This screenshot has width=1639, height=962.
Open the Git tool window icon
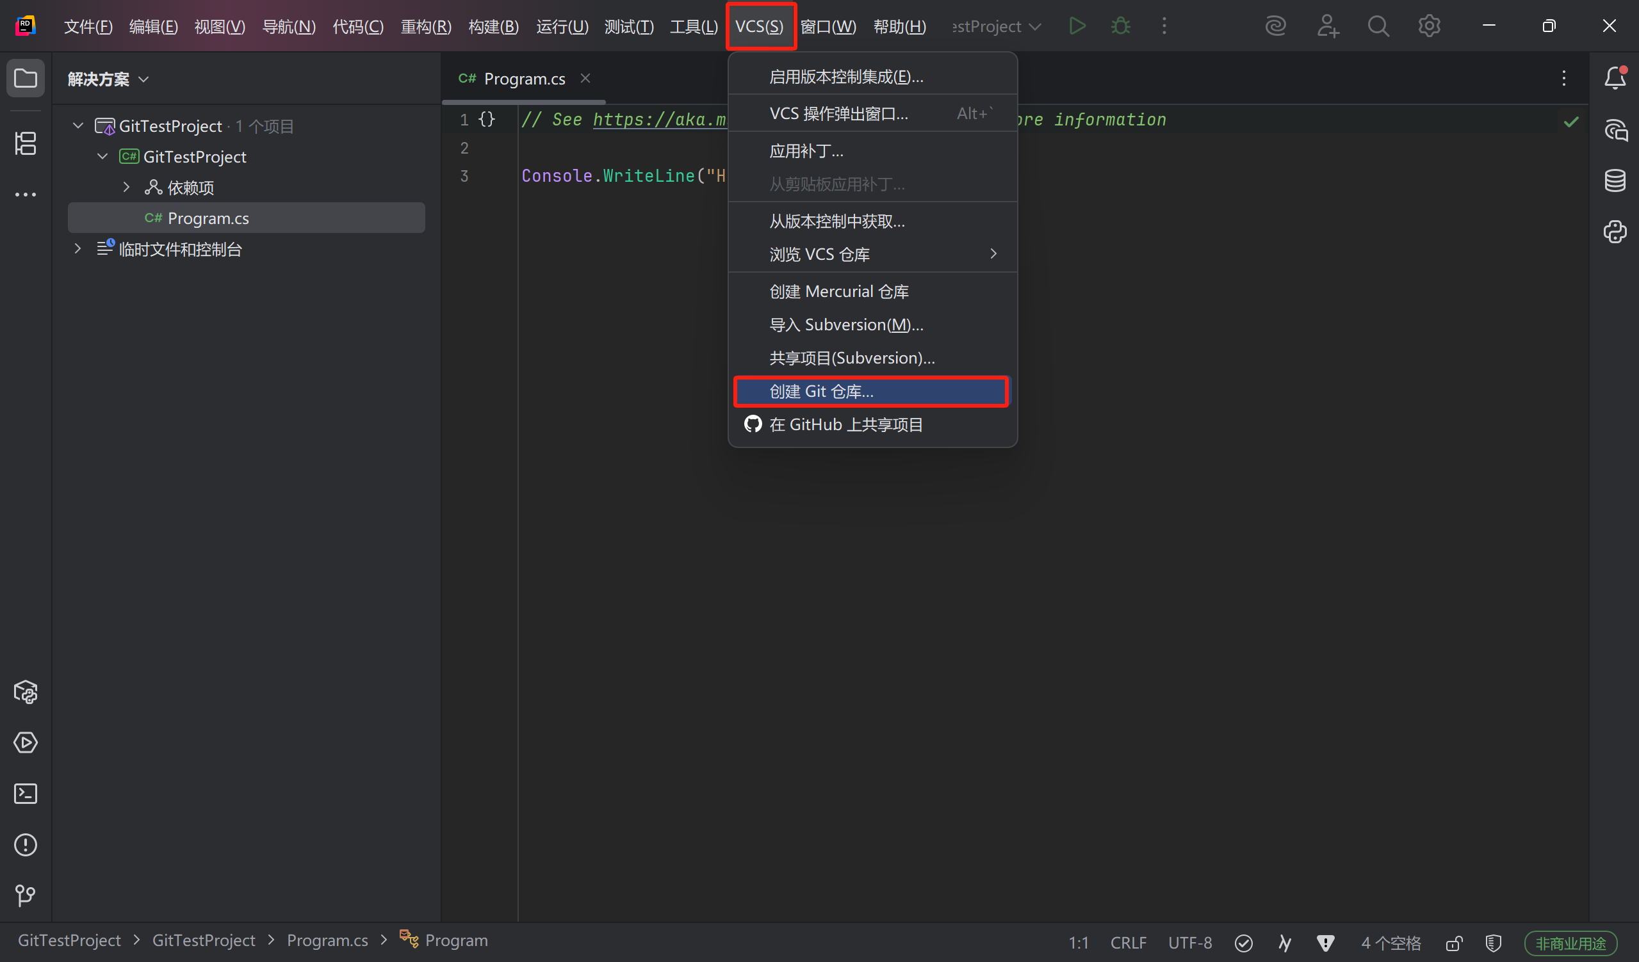pos(26,895)
